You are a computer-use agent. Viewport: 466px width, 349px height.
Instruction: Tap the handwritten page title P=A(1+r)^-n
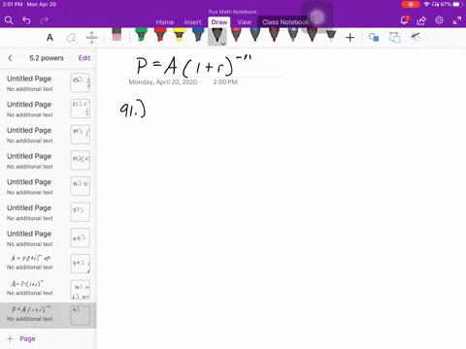(x=194, y=65)
